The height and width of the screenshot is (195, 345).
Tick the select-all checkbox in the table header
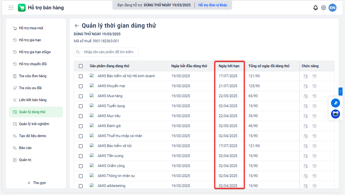pyautogui.click(x=81, y=66)
